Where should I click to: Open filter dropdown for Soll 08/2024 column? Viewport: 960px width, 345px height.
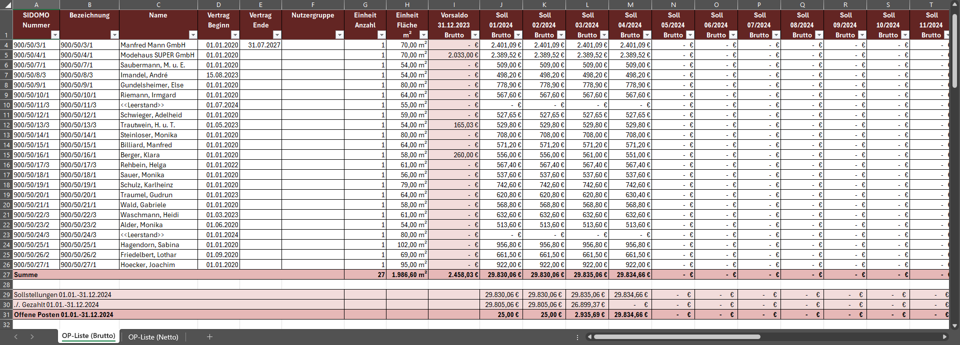pyautogui.click(x=819, y=35)
